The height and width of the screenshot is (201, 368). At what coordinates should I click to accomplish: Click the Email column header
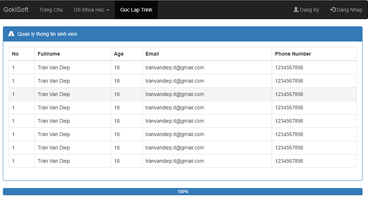(x=152, y=54)
